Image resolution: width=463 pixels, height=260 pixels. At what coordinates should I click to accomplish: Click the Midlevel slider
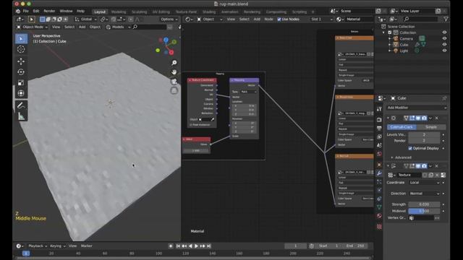click(x=424, y=211)
